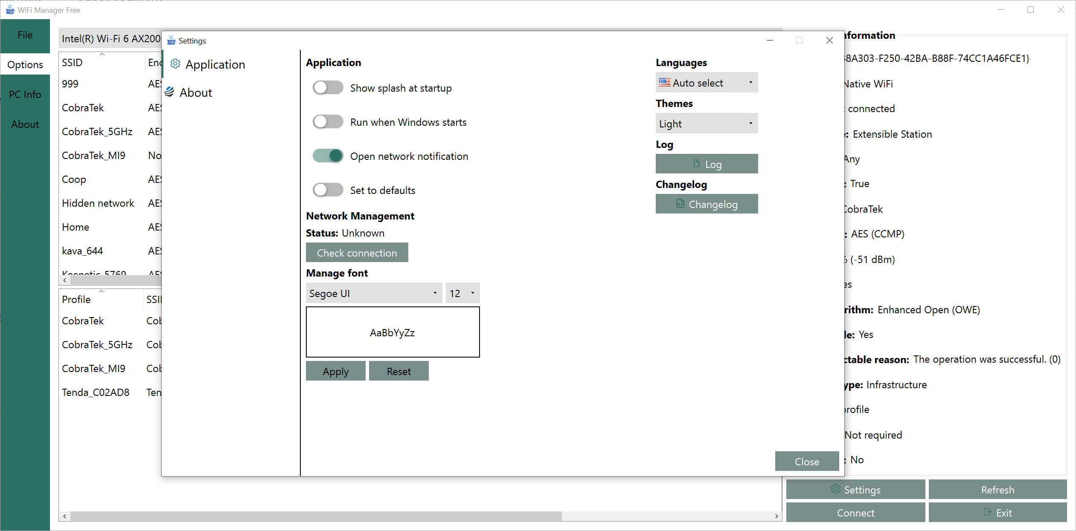Sort networks by SSID column header
Viewport: 1076px width, 531px height.
point(102,63)
